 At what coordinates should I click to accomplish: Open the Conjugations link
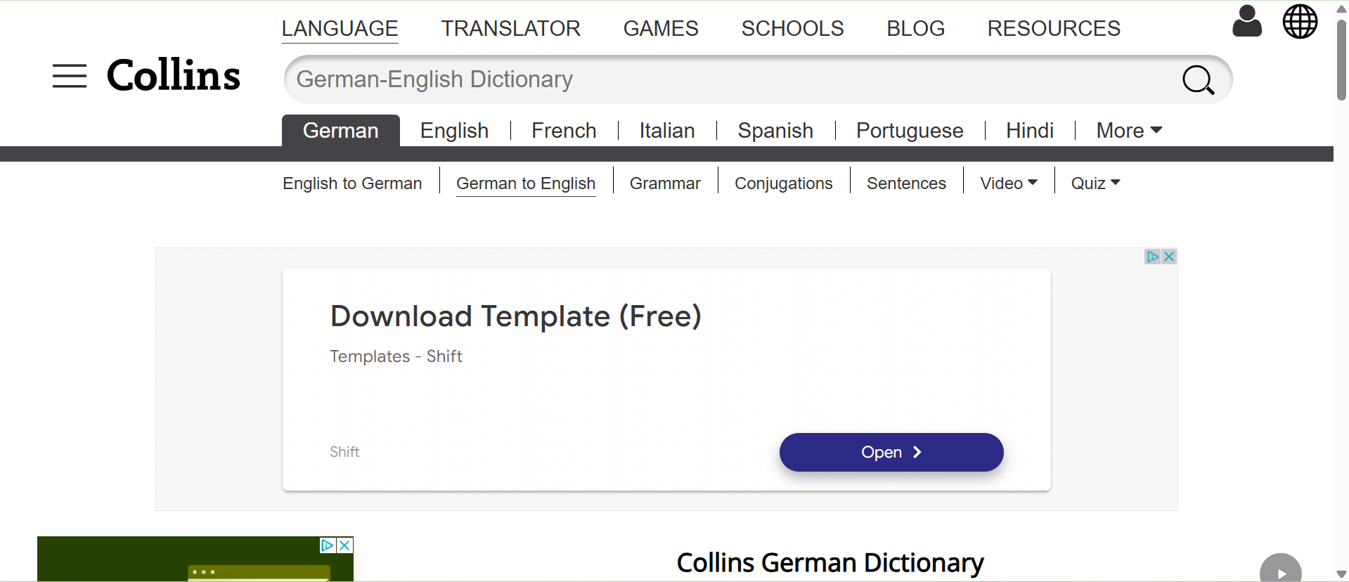pos(783,183)
